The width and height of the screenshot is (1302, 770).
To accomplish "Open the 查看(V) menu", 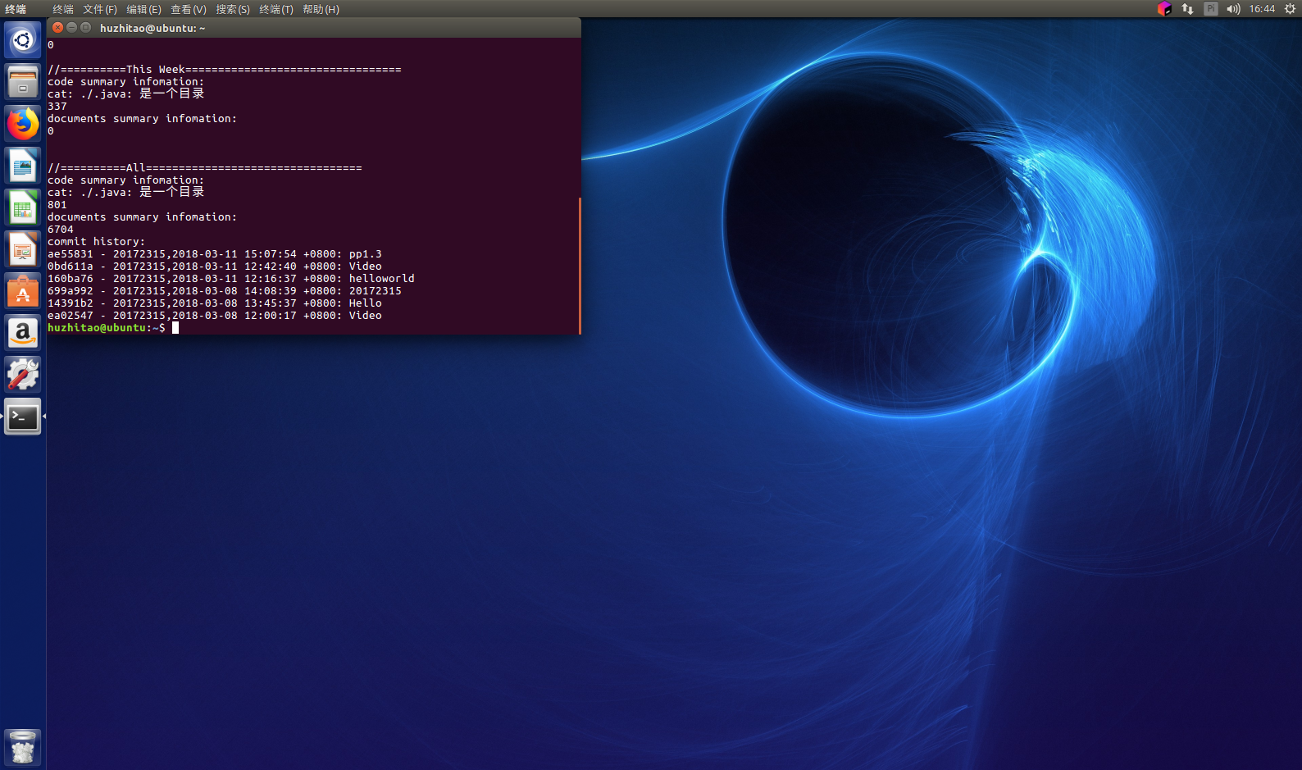I will (x=189, y=9).
